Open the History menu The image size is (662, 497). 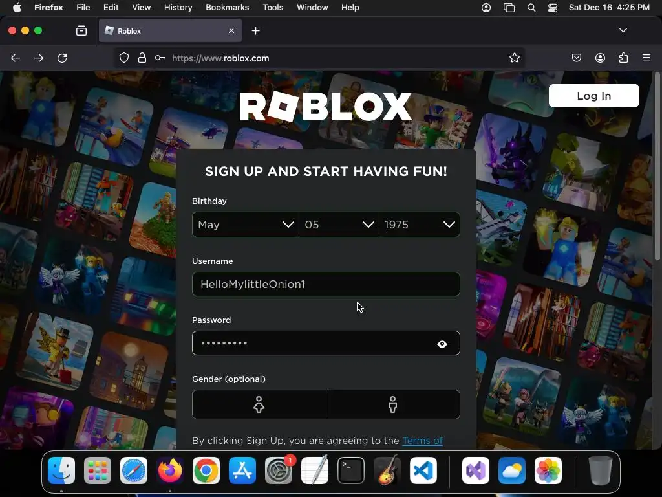click(x=178, y=8)
